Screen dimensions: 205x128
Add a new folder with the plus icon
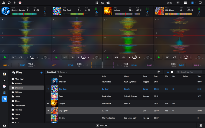42,73
